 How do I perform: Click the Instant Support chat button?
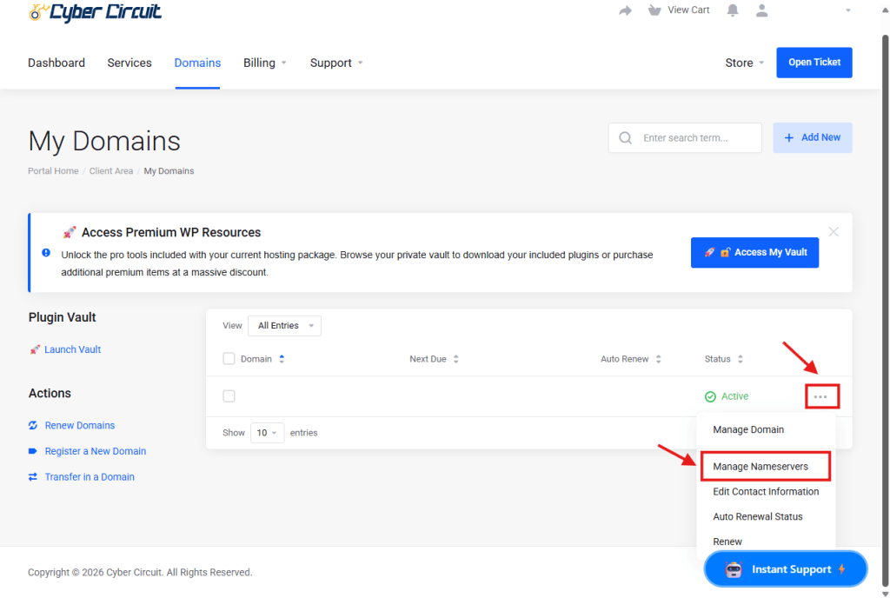click(x=786, y=569)
